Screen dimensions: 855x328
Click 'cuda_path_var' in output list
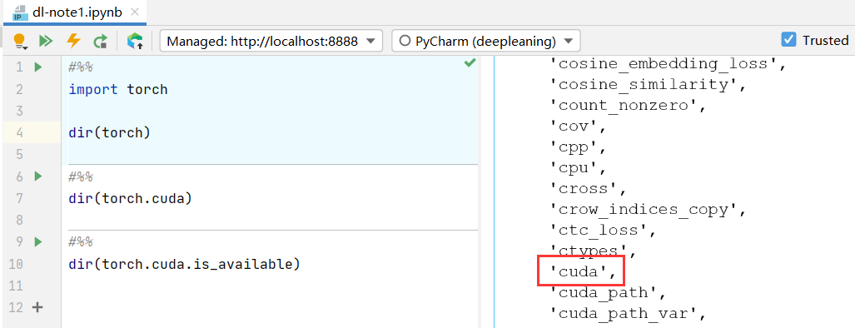tap(629, 313)
